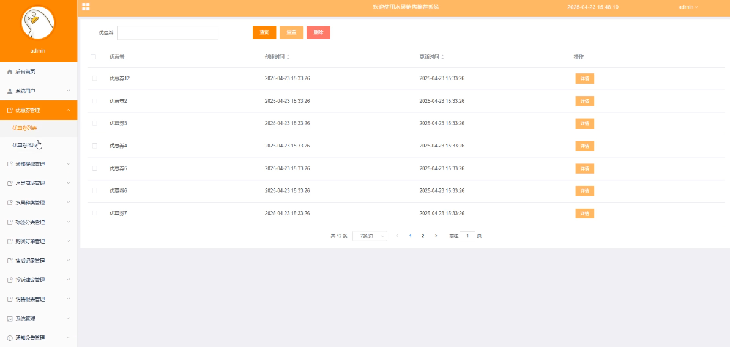Click the admin avatar picture
Screen dimensions: 730x347
pos(38,23)
